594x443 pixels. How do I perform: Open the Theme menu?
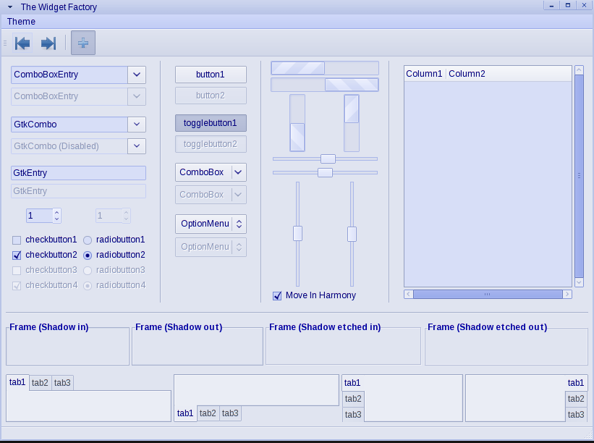21,22
